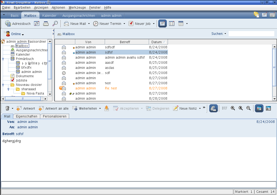The image size is (277, 195).
Task: Open the Neuer Job dropdown arrow
Action: click(154, 23)
